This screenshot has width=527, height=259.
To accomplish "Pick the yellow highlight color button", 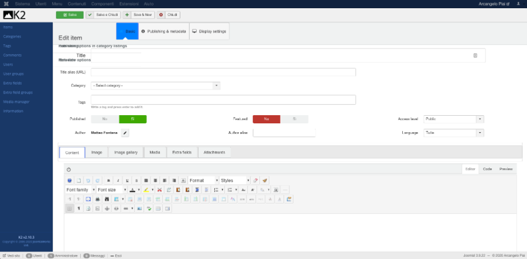I will (x=146, y=189).
